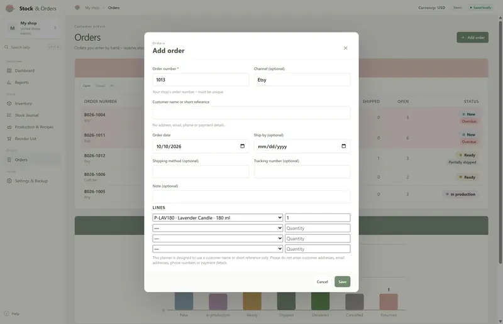Open Ship by calendar picker icon
The image size is (503, 324).
pos(343,146)
